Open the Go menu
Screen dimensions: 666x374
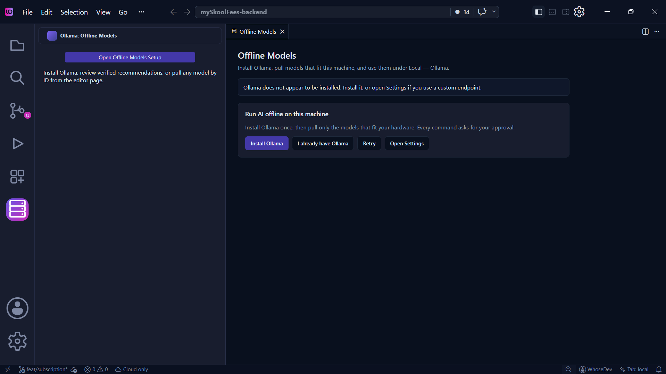123,12
